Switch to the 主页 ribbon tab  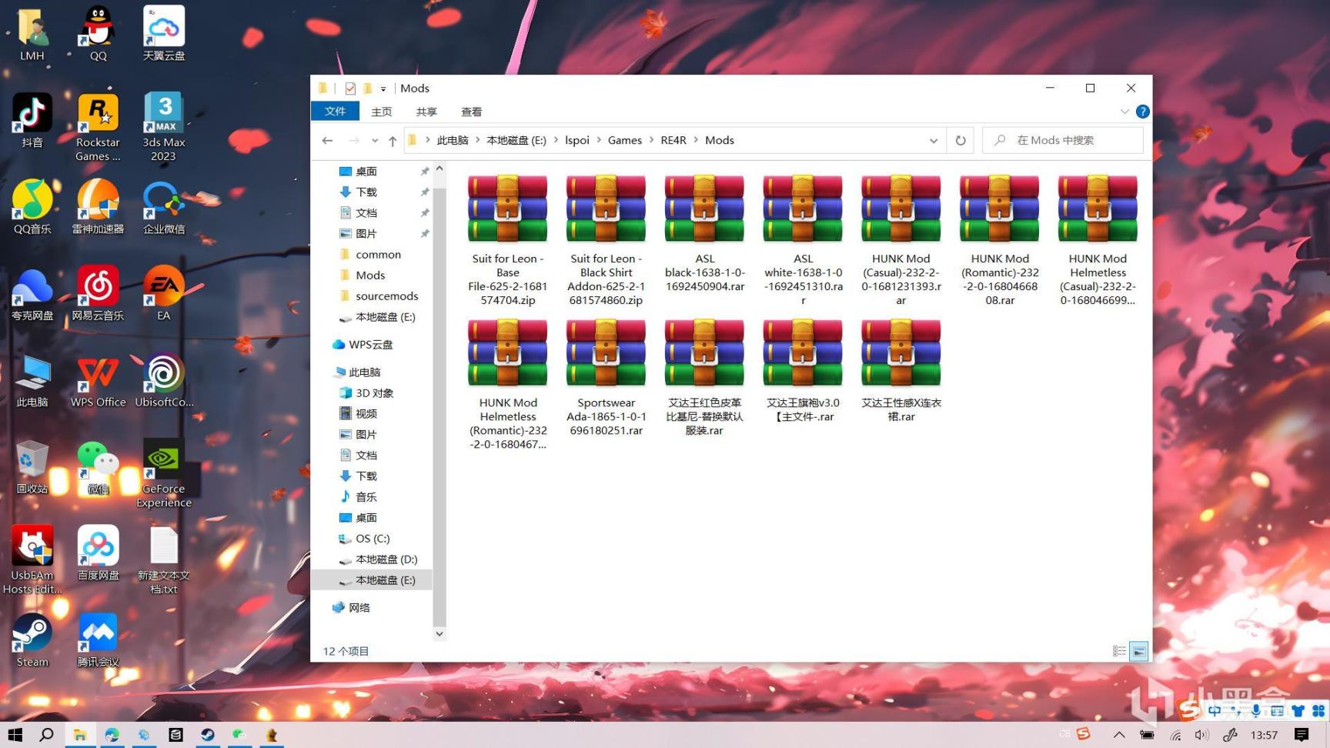[381, 112]
